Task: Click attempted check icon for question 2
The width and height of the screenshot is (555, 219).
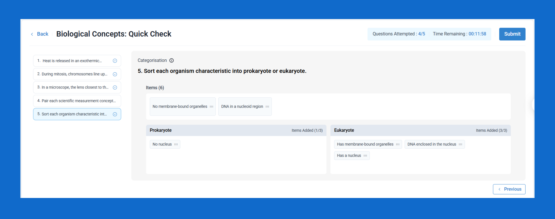Action: [115, 74]
